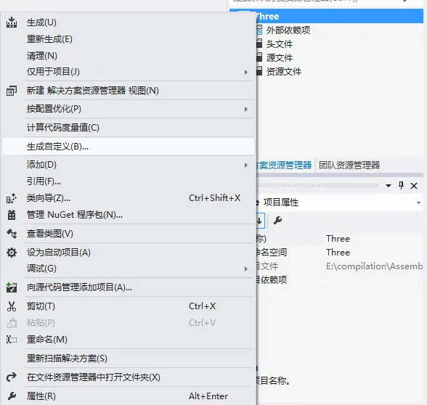Screen dimensions: 427x405
Task: Click the wrench icon beside 属性(R)
Action: [x=12, y=396]
